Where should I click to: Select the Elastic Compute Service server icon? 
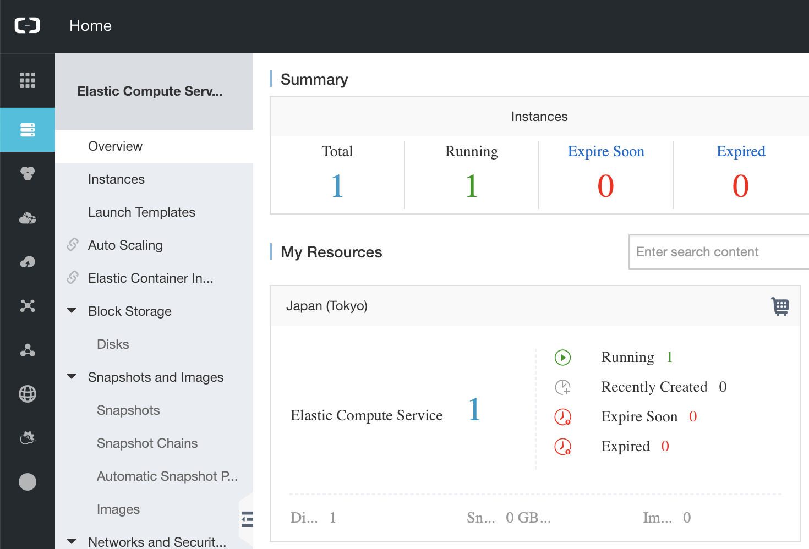28,130
